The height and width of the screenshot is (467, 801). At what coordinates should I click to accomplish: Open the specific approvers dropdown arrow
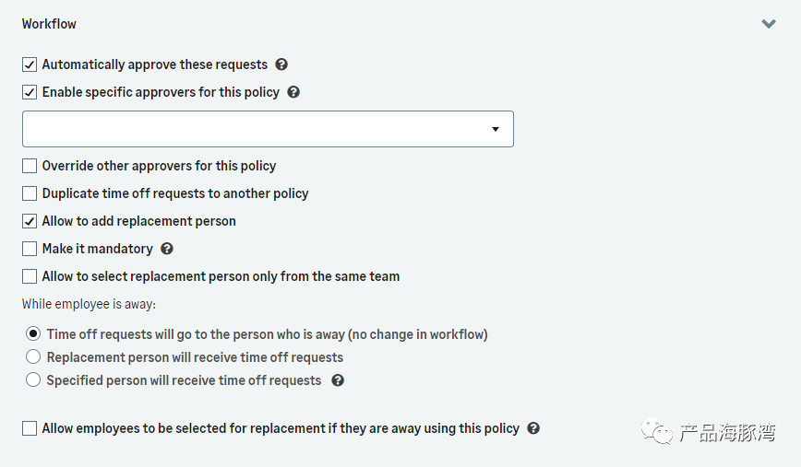point(496,129)
